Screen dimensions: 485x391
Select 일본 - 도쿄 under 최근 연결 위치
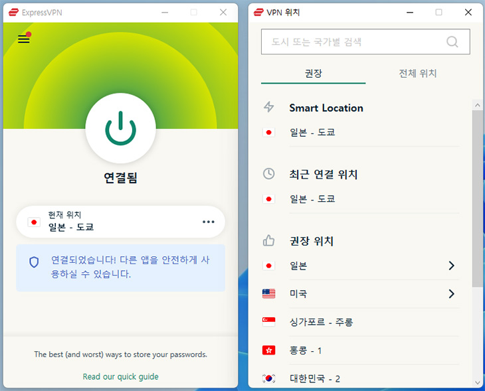(x=360, y=198)
